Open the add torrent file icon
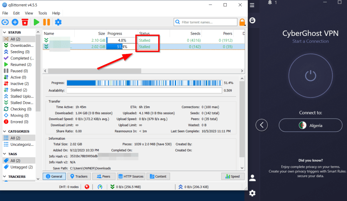Screen dimensions: 347x201 tap(15, 22)
